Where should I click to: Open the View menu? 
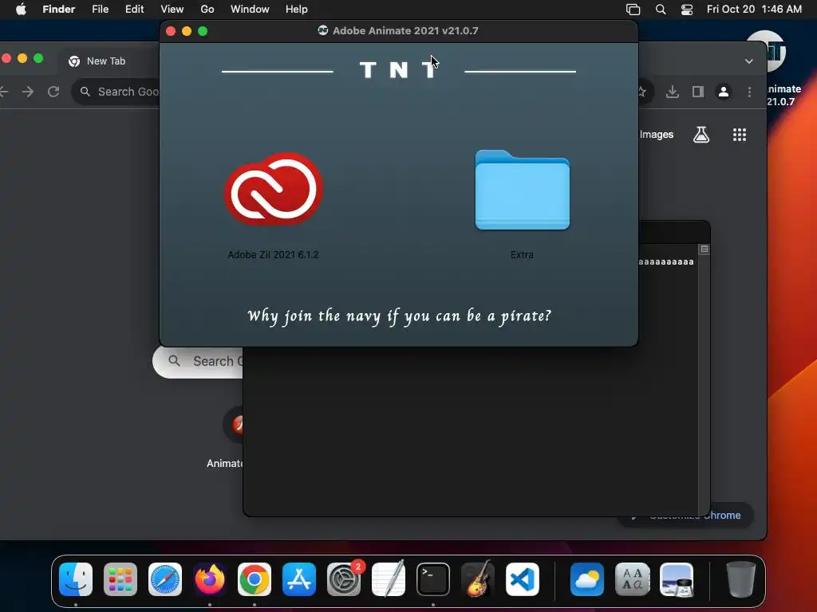click(x=172, y=10)
